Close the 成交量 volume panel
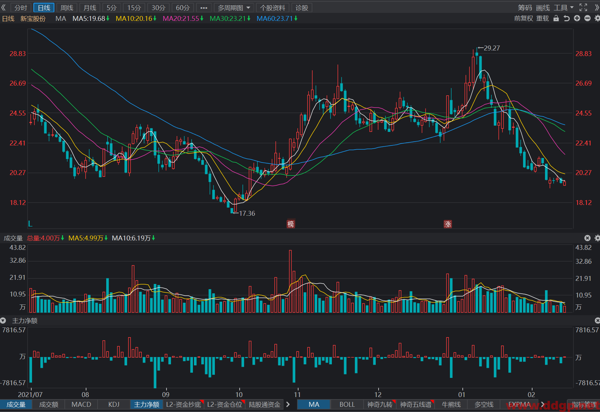The height and width of the screenshot is (412, 600). (x=587, y=238)
